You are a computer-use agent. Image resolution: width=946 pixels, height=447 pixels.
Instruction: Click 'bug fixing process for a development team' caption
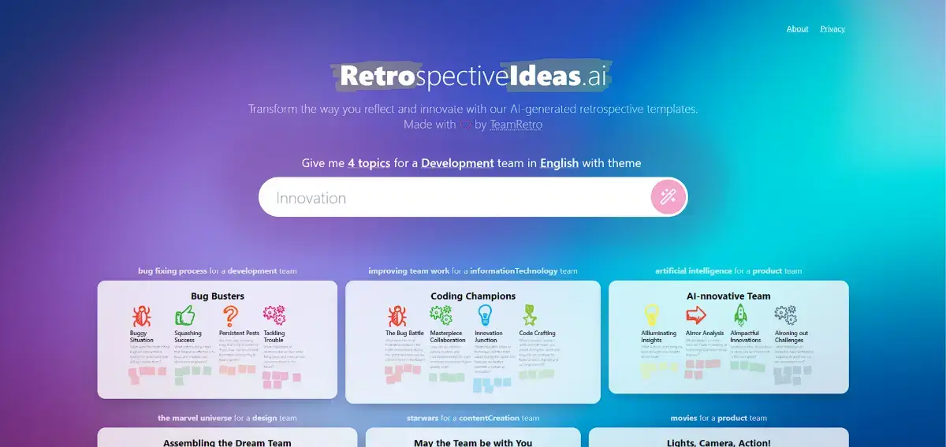click(x=218, y=271)
